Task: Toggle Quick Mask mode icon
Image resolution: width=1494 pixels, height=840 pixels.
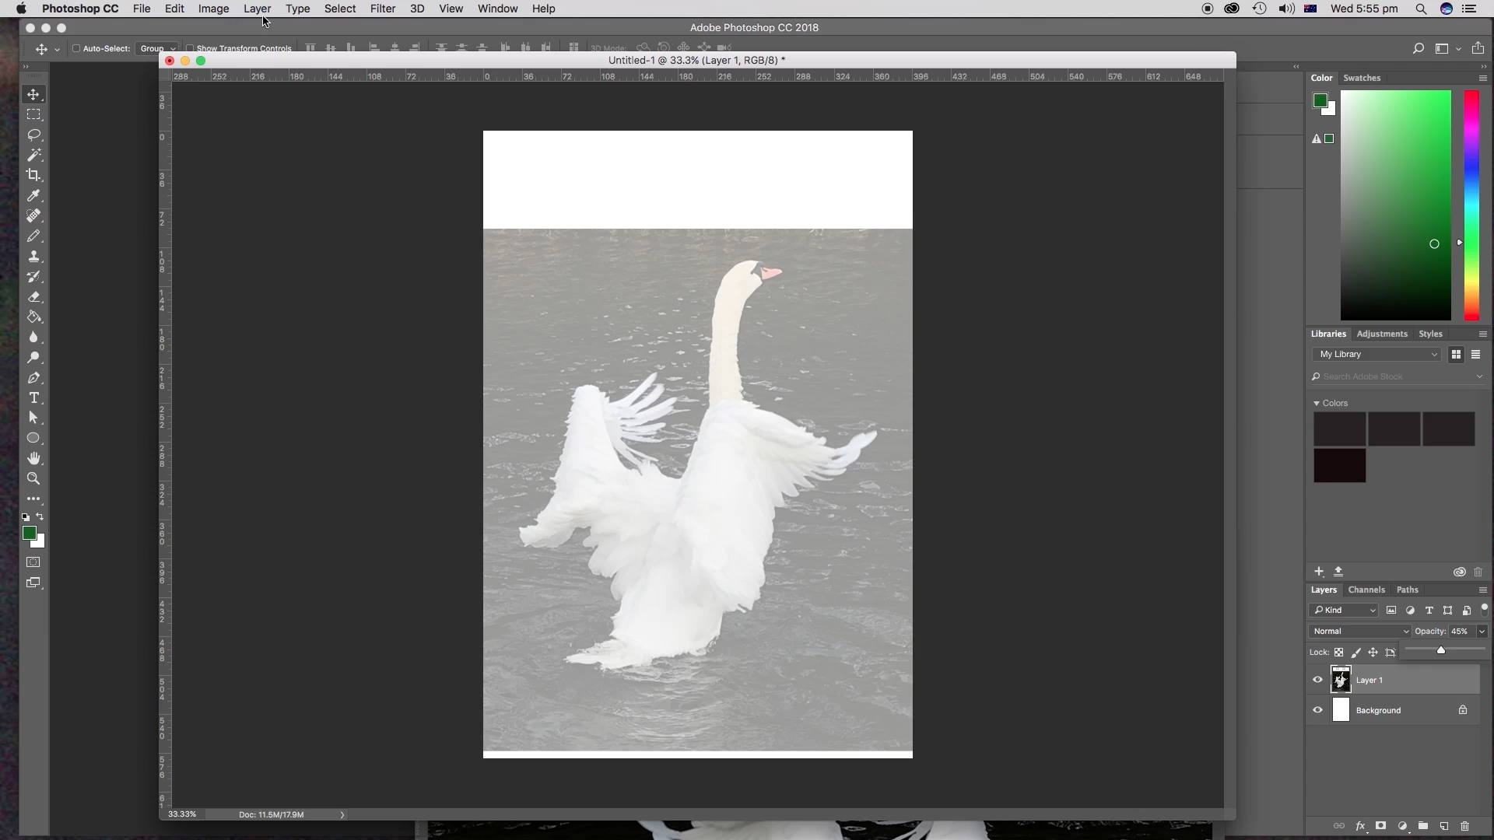Action: (x=33, y=562)
